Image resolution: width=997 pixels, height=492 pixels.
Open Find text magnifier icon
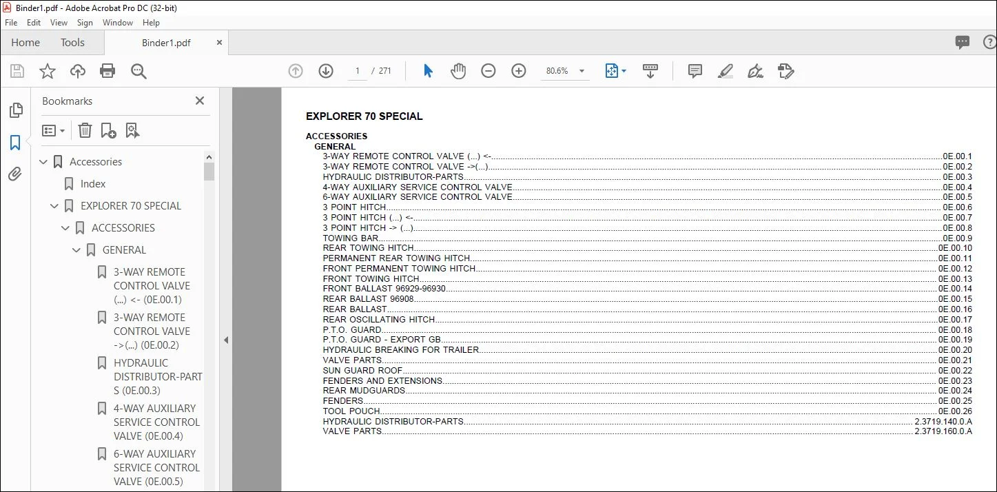tap(138, 71)
